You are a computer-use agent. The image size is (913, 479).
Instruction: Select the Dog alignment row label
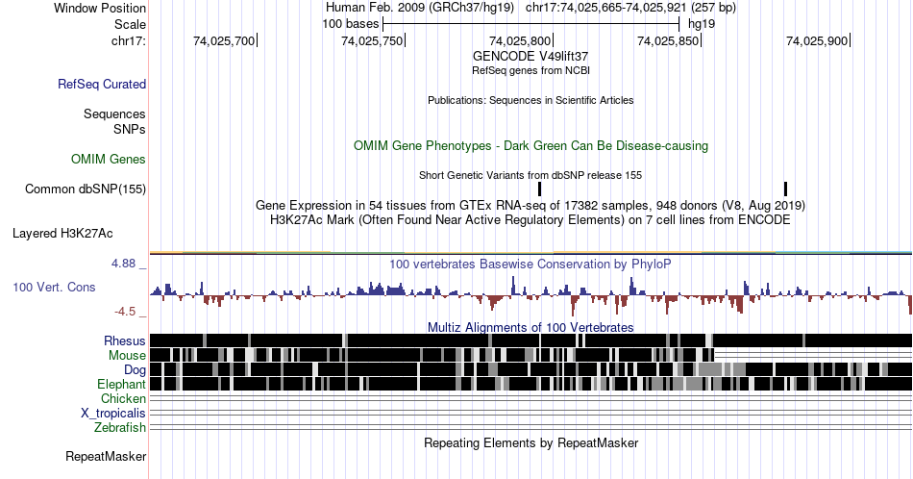(x=135, y=370)
